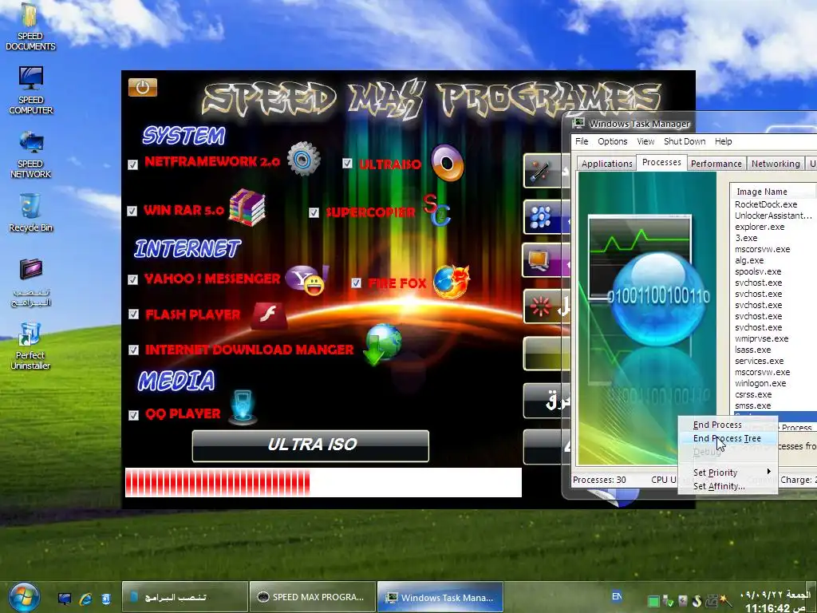This screenshot has width=817, height=613.
Task: Click the WinRAR books icon
Action: 247,208
